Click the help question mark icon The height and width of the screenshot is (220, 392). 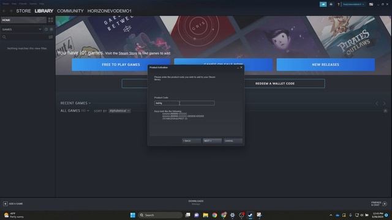[x=339, y=4]
